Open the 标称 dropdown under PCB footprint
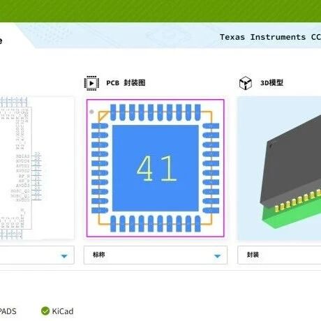The height and width of the screenshot is (321, 321). click(156, 255)
